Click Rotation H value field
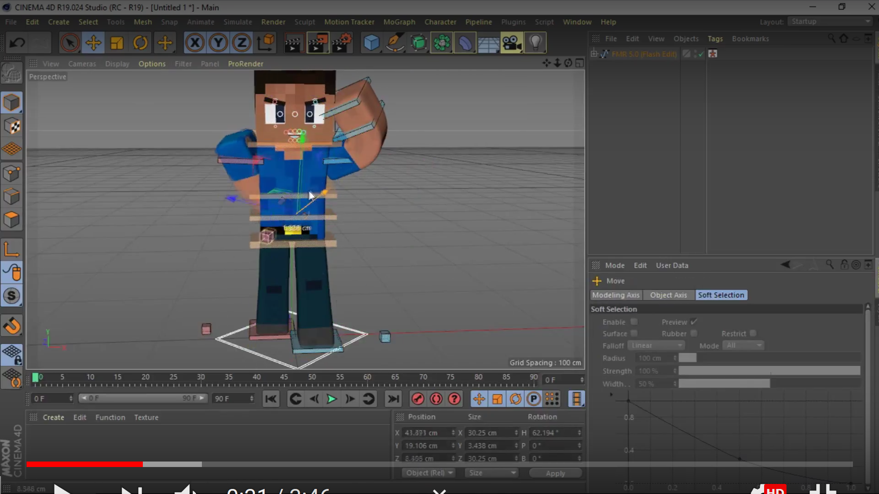This screenshot has width=879, height=494. 555,433
